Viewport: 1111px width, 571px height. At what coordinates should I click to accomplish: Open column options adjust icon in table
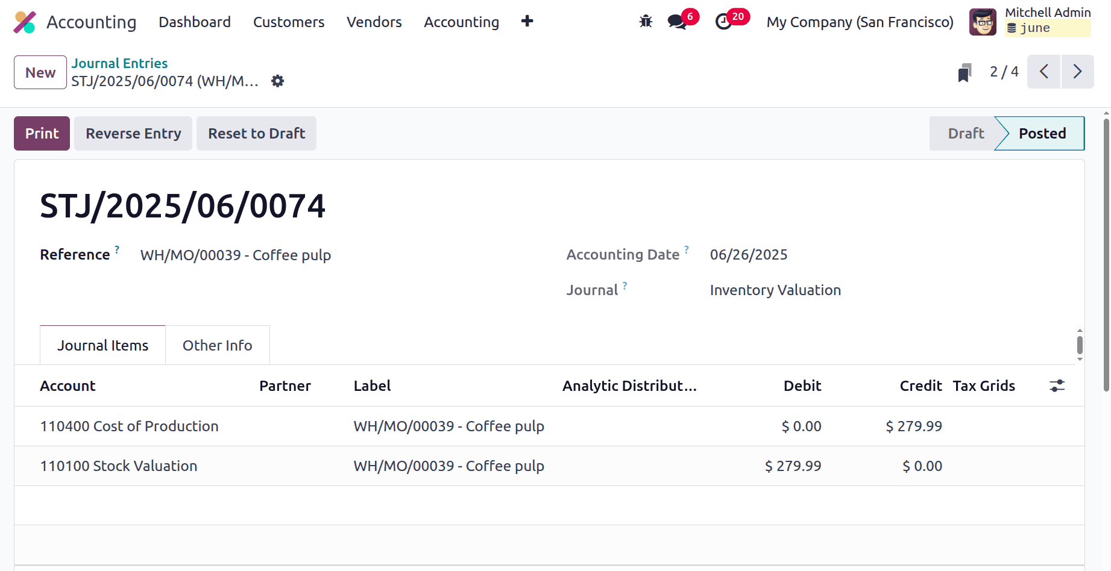pos(1057,385)
